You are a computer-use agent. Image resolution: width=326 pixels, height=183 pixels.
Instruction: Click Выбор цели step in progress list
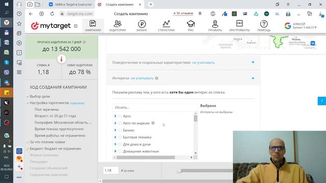coord(40,97)
